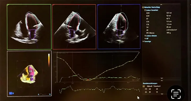Click the ED-Masse label
Screen dimensions: 191x101
(x=150, y=33)
